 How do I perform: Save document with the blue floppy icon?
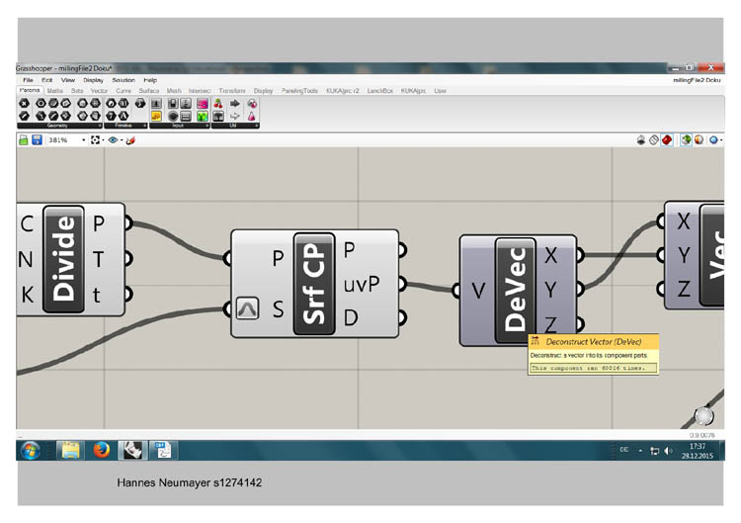click(x=37, y=140)
